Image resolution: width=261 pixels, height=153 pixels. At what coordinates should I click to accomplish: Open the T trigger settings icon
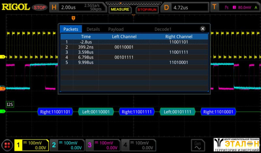click(214, 7)
